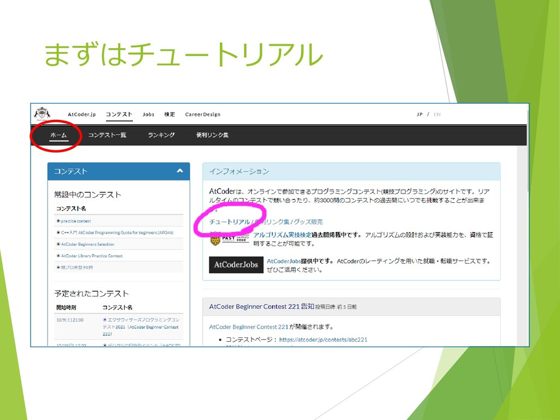Open the AtCoderJobs text link
560x420 pixels.
click(x=284, y=261)
